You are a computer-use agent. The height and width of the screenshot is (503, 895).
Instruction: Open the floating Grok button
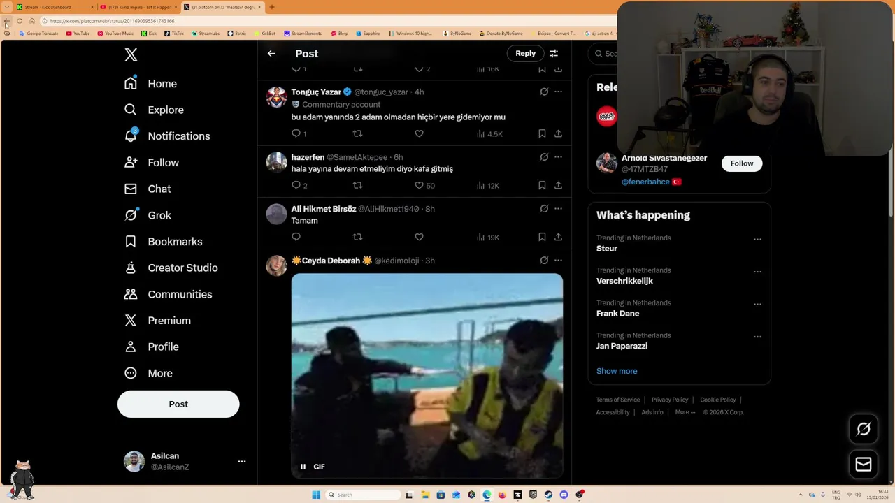point(864,430)
